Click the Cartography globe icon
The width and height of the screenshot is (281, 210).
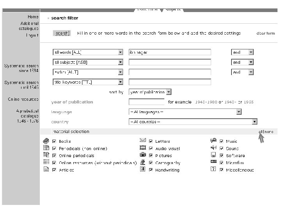tap(143, 162)
